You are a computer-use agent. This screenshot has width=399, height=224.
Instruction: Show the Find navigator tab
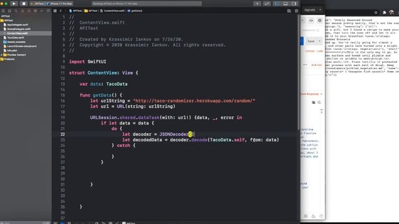tap(16, 11)
